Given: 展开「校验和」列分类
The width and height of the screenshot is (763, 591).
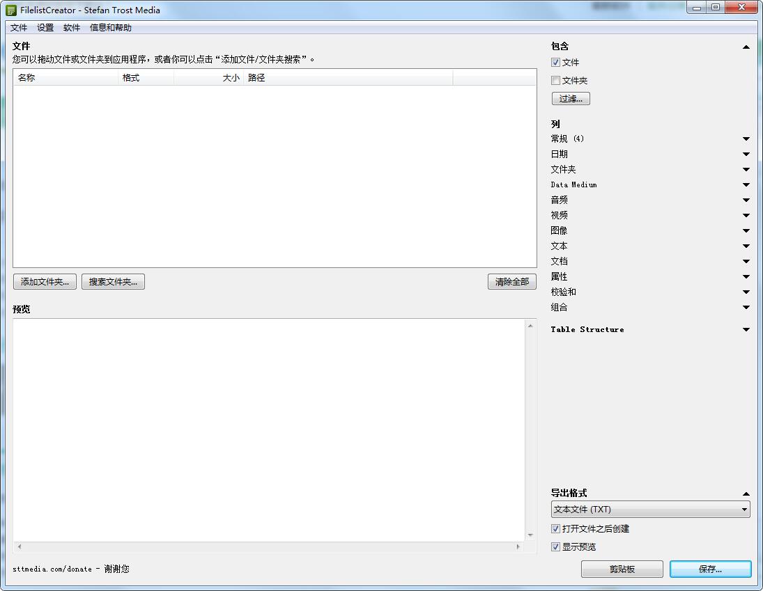Looking at the screenshot, I should (x=746, y=292).
